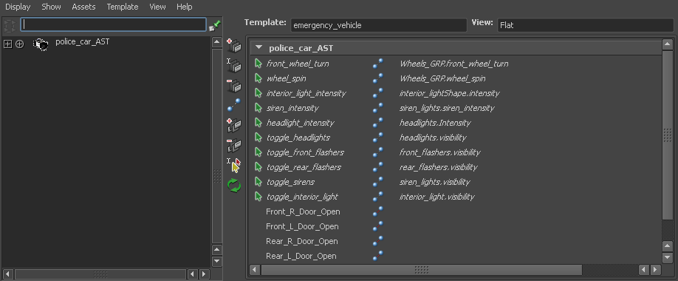This screenshot has height=281, width=678.
Task: Click the connection icon in Rear_L_Door_Open row
Action: point(377,256)
